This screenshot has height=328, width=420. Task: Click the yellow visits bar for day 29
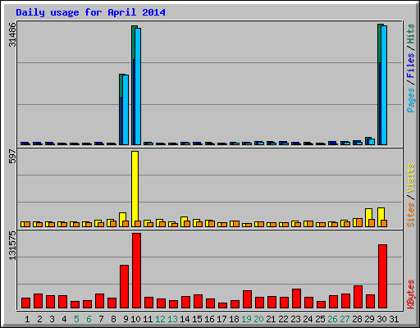click(368, 217)
